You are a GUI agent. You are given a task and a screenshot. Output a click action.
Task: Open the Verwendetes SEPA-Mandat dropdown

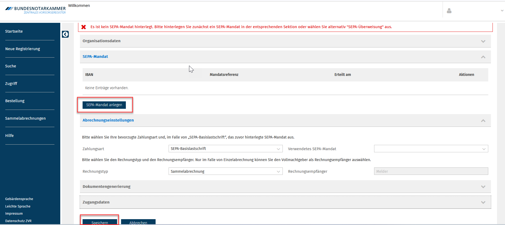(x=431, y=149)
